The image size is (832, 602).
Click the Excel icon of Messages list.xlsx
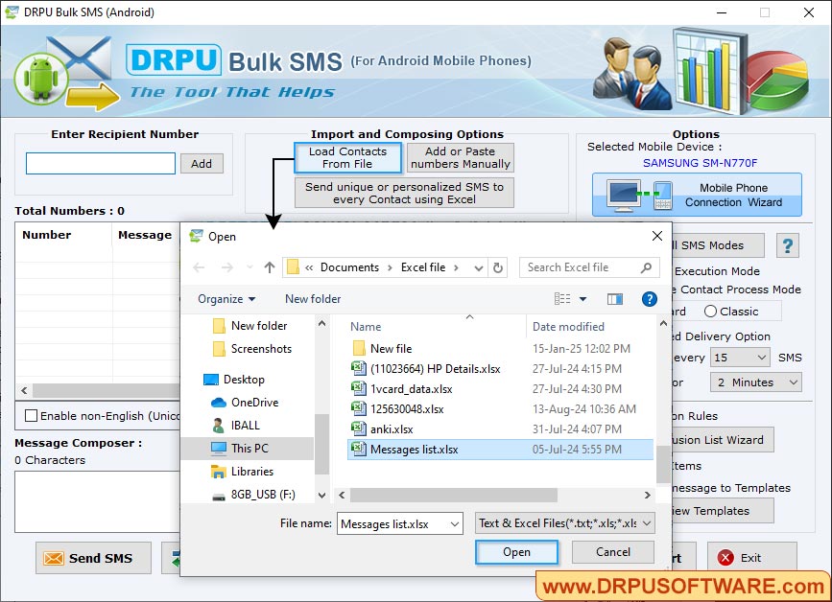[x=359, y=449]
